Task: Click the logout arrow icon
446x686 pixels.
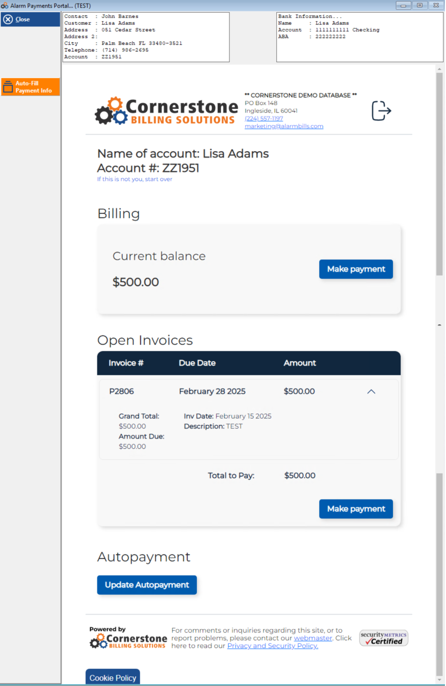Action: point(381,111)
